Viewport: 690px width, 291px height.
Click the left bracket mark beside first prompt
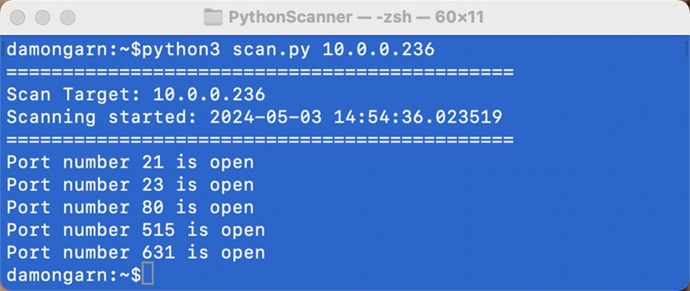point(4,51)
